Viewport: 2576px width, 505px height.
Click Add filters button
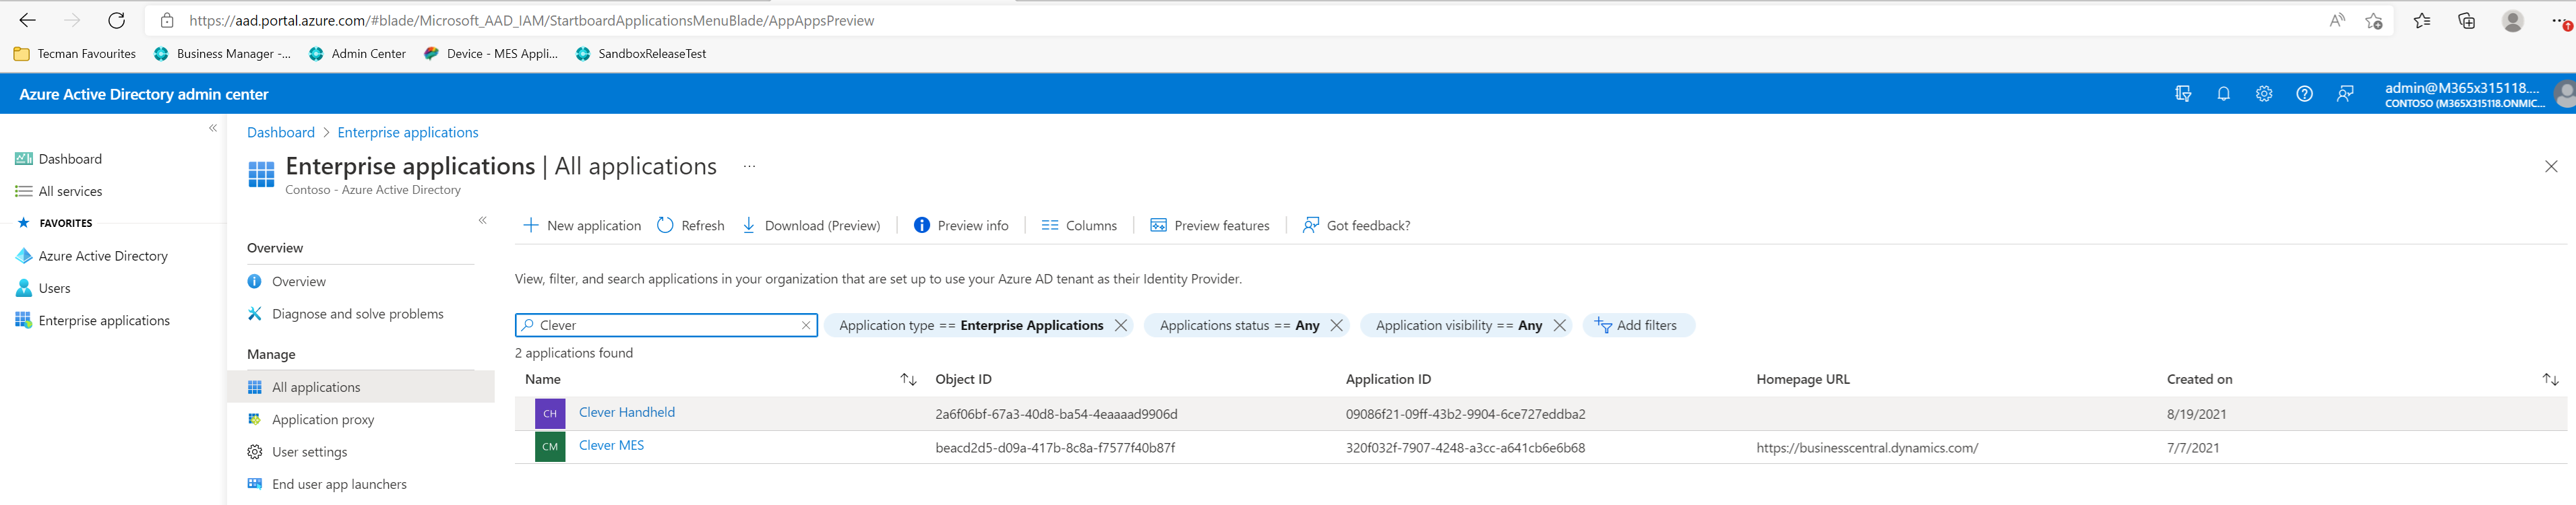pos(1637,325)
